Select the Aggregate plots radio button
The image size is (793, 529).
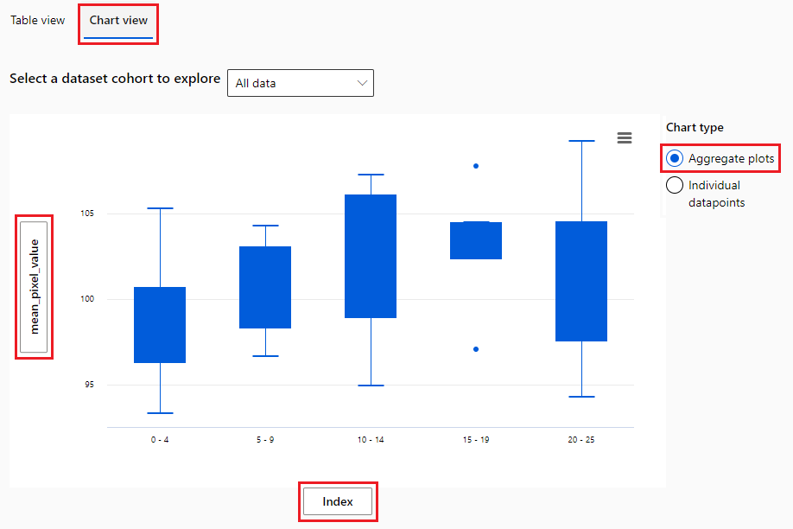click(674, 158)
